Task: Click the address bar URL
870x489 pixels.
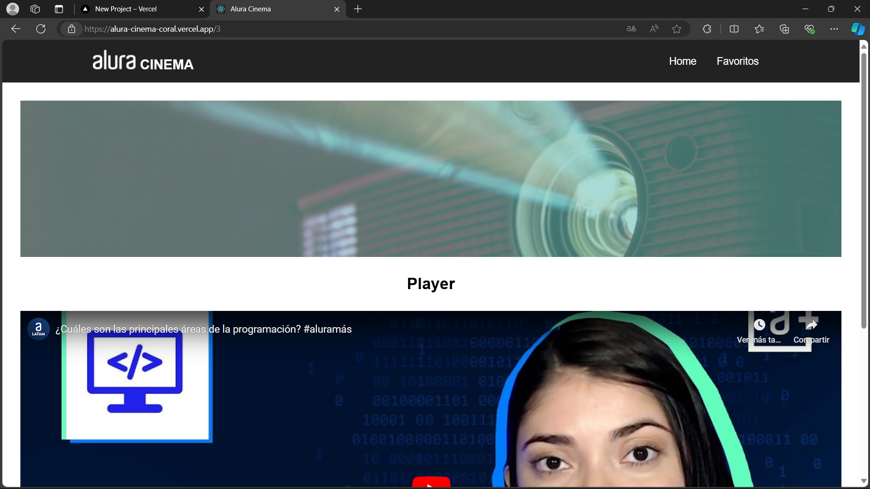Action: [152, 29]
